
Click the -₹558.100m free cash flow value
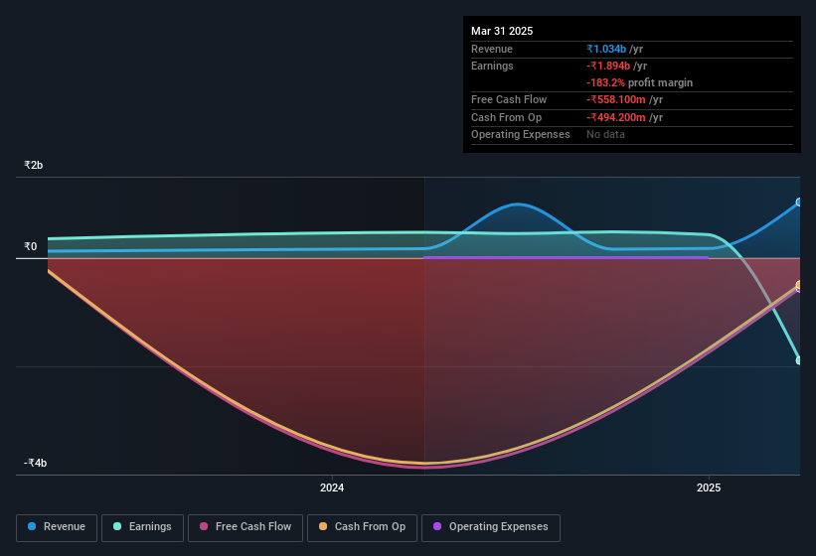pyautogui.click(x=616, y=99)
